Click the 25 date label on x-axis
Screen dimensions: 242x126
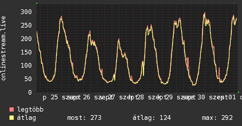tap(54, 97)
